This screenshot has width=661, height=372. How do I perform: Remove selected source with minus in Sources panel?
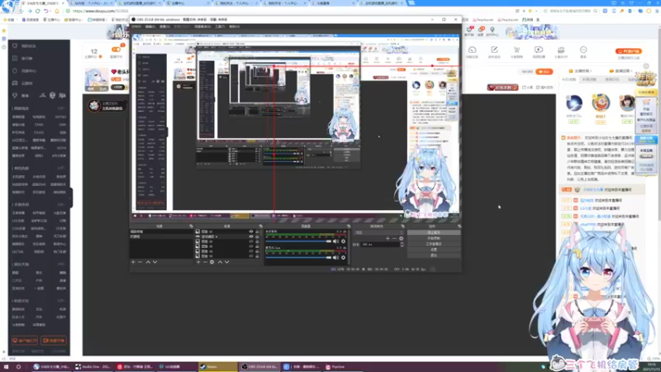(x=205, y=262)
